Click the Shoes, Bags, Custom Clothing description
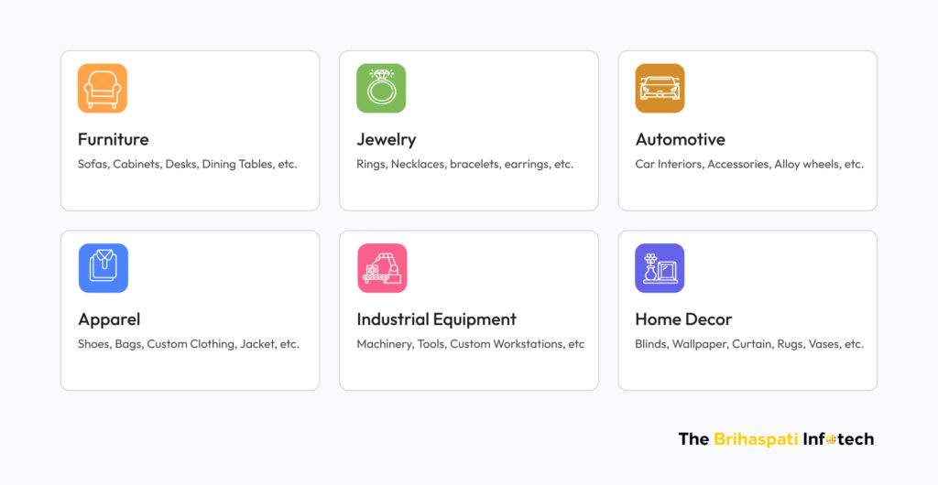The height and width of the screenshot is (485, 938). coord(189,344)
